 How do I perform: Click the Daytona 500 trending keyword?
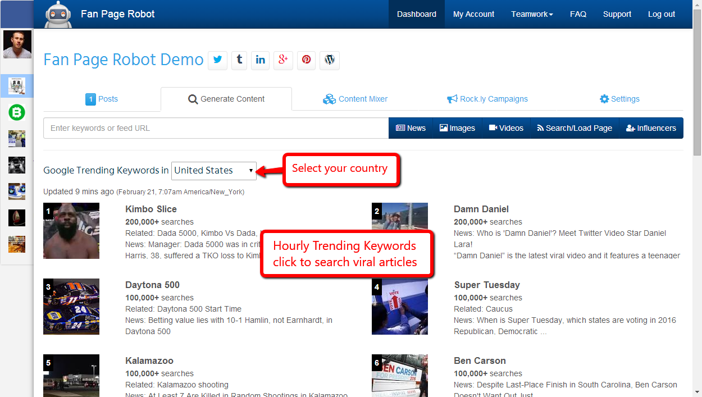click(x=152, y=285)
